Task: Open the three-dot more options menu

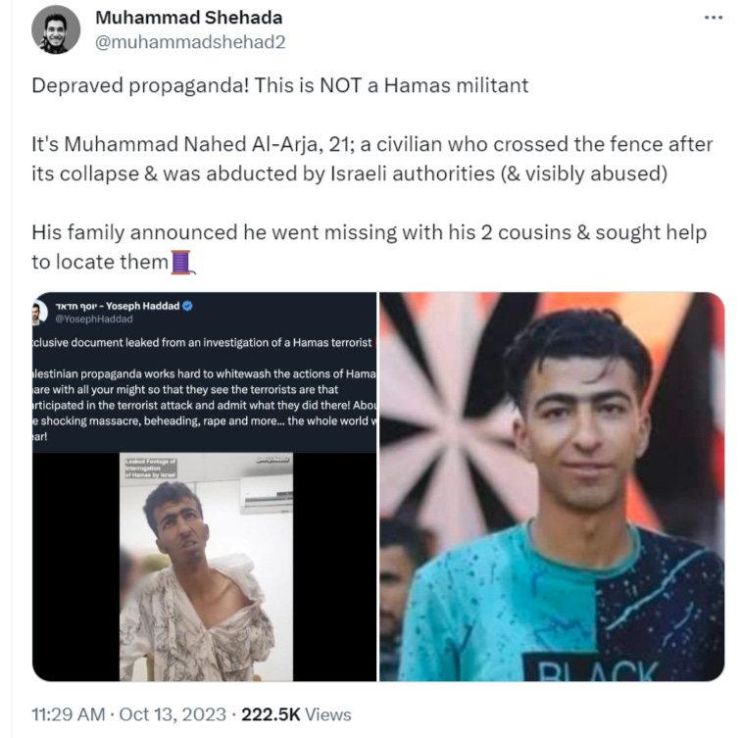Action: click(x=714, y=18)
